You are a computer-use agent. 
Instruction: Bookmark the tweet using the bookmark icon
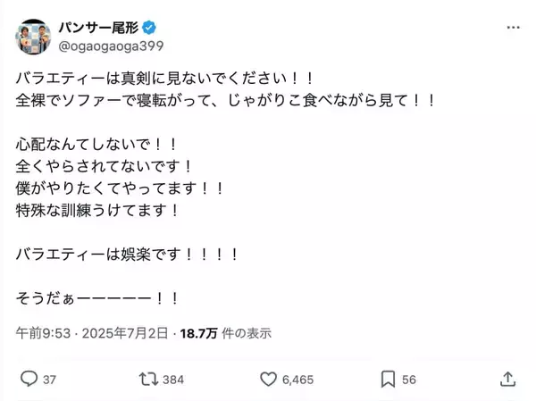point(388,379)
